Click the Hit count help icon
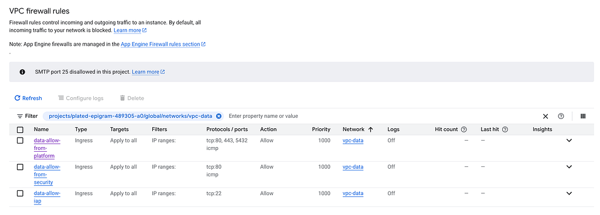600x215 pixels. click(x=464, y=129)
